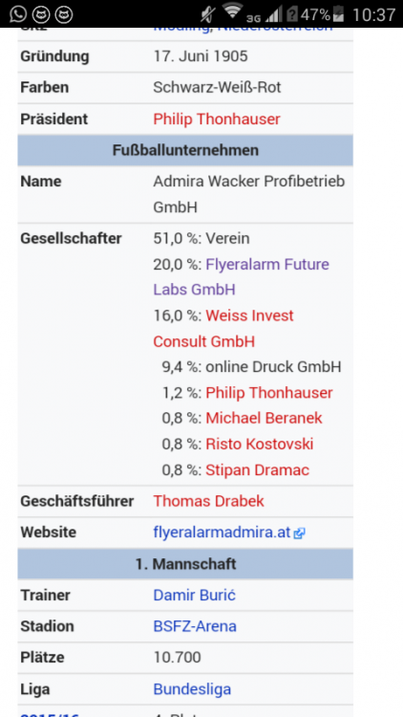Tap the muted sound status icon
The width and height of the screenshot is (403, 717).
pyautogui.click(x=208, y=15)
